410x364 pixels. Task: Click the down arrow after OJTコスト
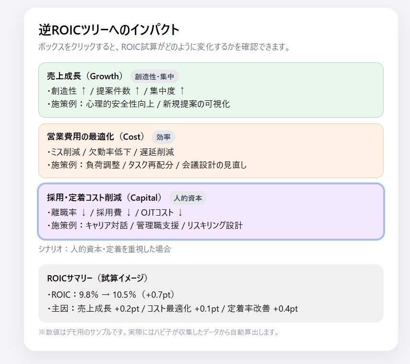(x=180, y=212)
